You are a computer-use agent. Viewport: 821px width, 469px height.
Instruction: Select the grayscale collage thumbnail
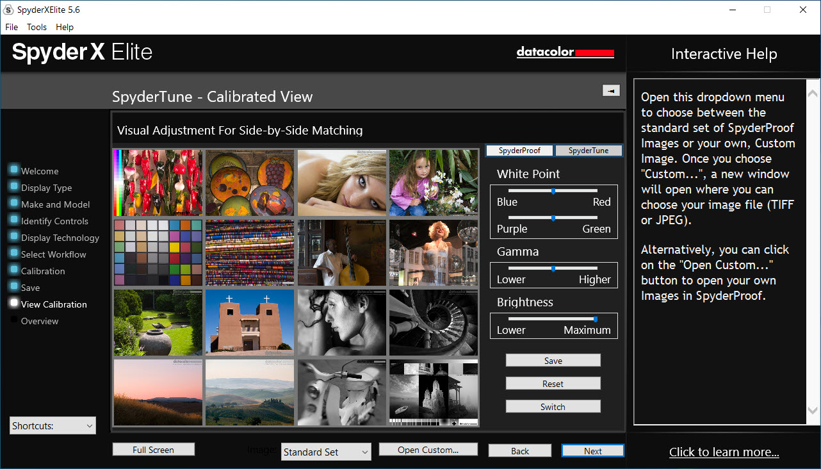point(434,392)
